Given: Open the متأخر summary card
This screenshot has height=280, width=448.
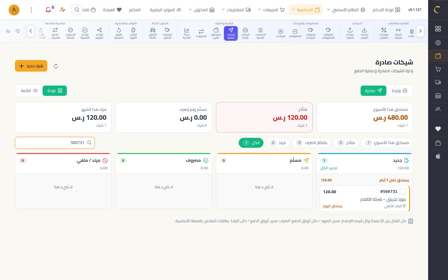Looking at the screenshot, I should pos(264,117).
